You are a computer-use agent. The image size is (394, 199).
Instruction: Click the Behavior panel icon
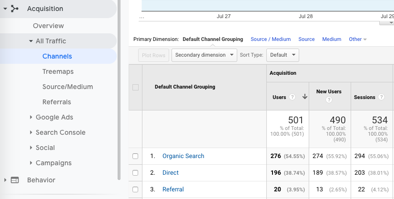click(x=15, y=180)
